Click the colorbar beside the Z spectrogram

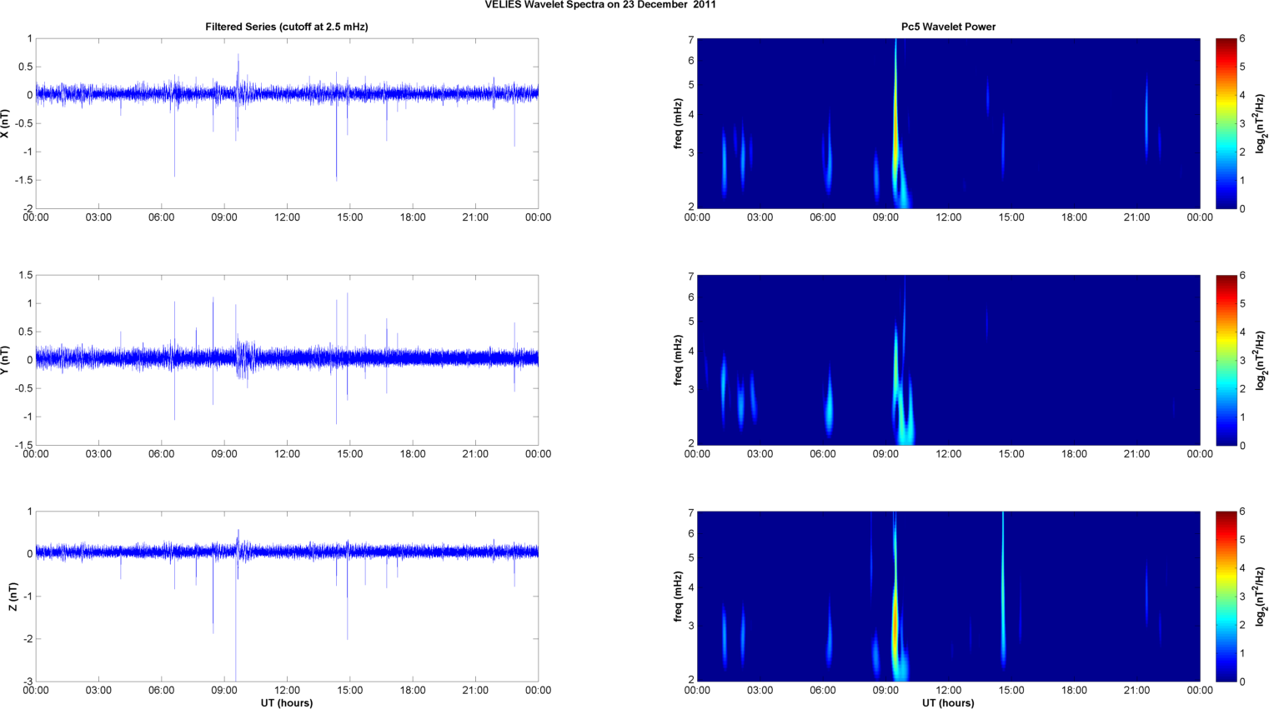coord(1226,597)
